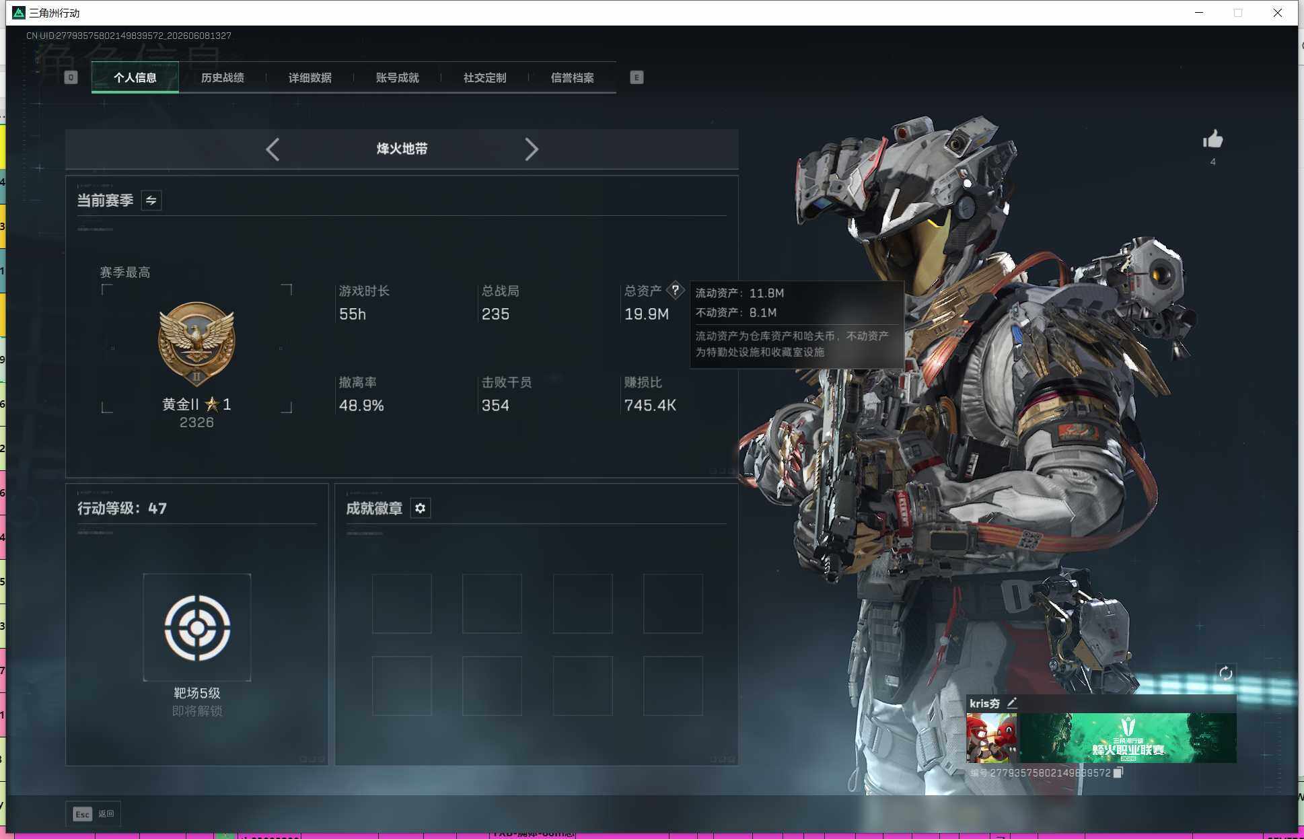Screen dimensions: 1304x839
Task: Go to previous mode with left chevron
Action: [x=273, y=149]
